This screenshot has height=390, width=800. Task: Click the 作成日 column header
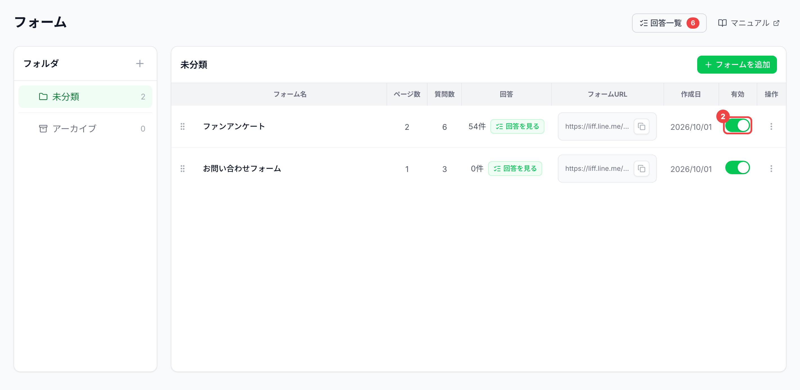[691, 94]
